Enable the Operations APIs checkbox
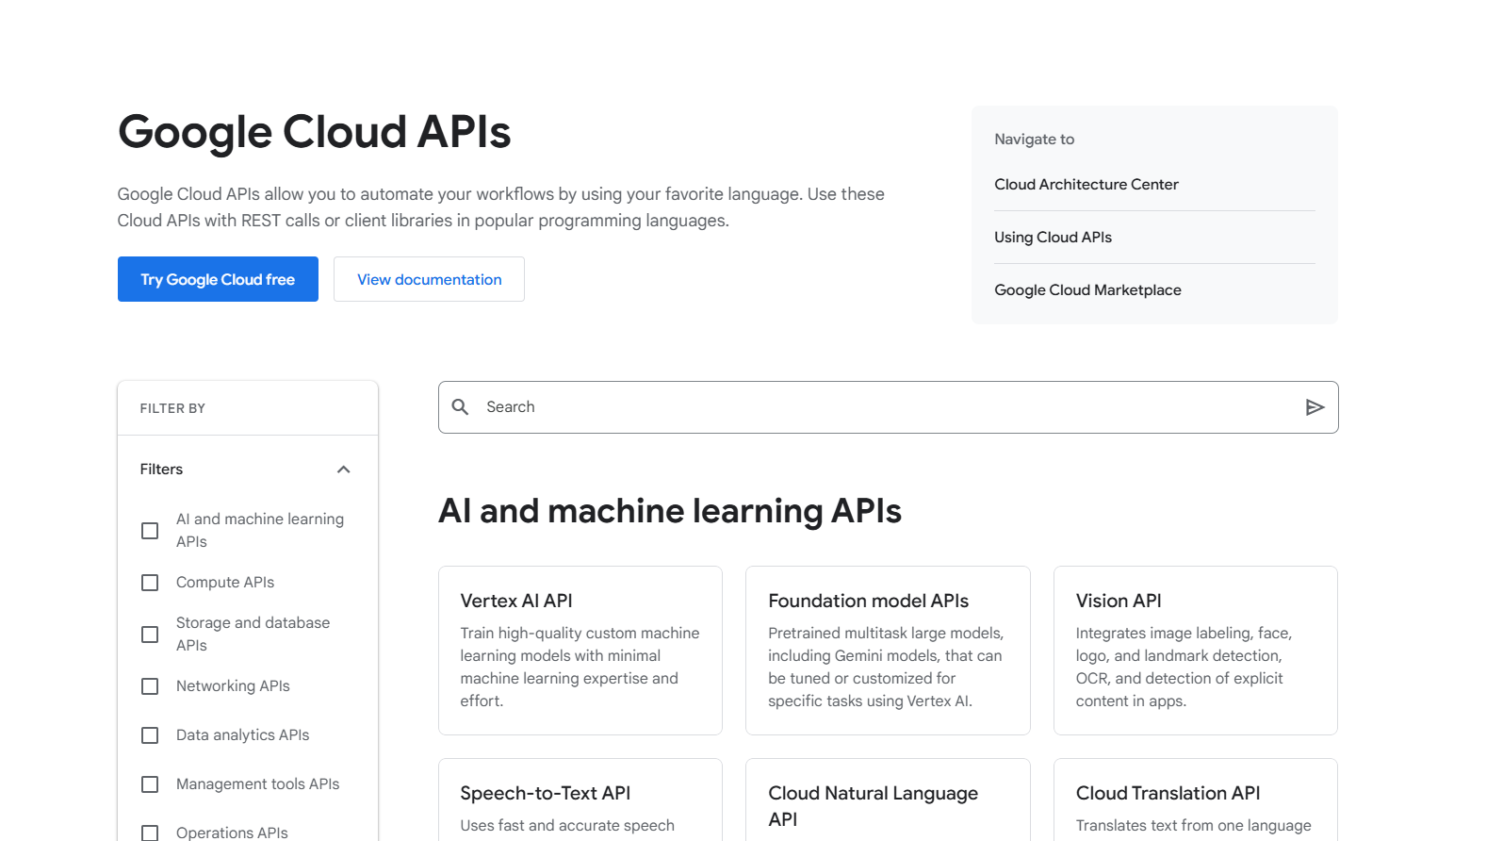The image size is (1503, 841). pos(150,833)
